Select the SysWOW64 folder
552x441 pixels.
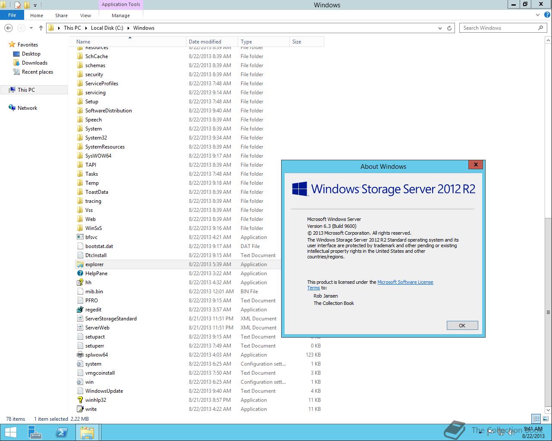pyautogui.click(x=98, y=156)
